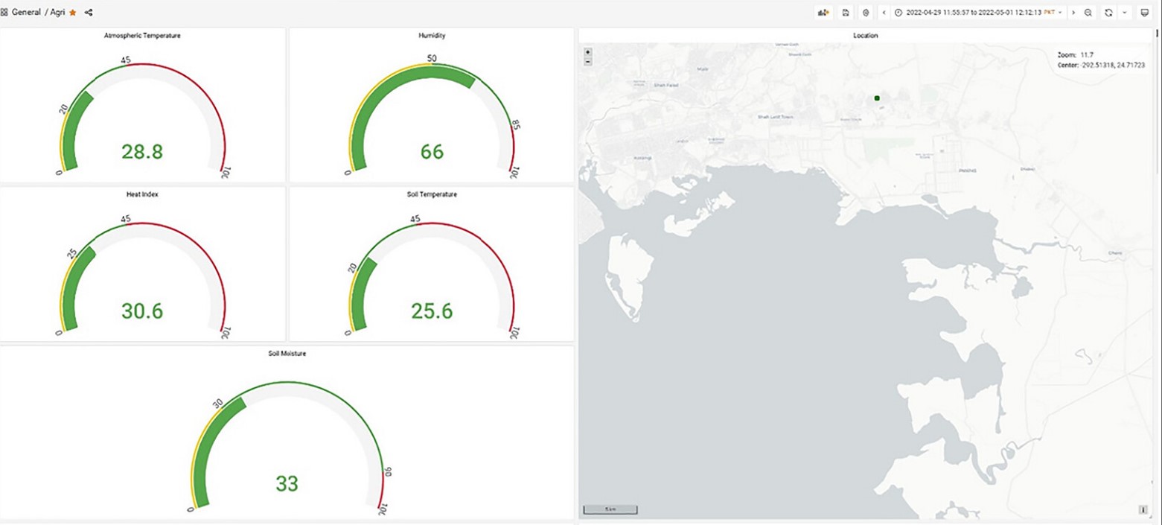Image resolution: width=1162 pixels, height=525 pixels.
Task: Show map attribution info icon
Action: tap(1145, 510)
